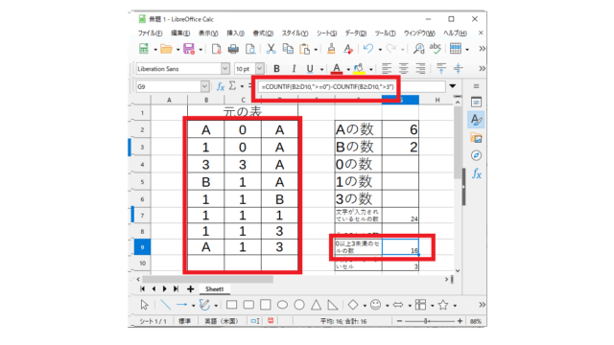Toggle Underline formatting
Viewport: 614px width, 345px height.
pyautogui.click(x=310, y=69)
